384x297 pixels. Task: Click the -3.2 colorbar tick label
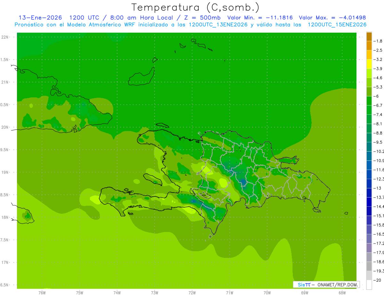379,59
